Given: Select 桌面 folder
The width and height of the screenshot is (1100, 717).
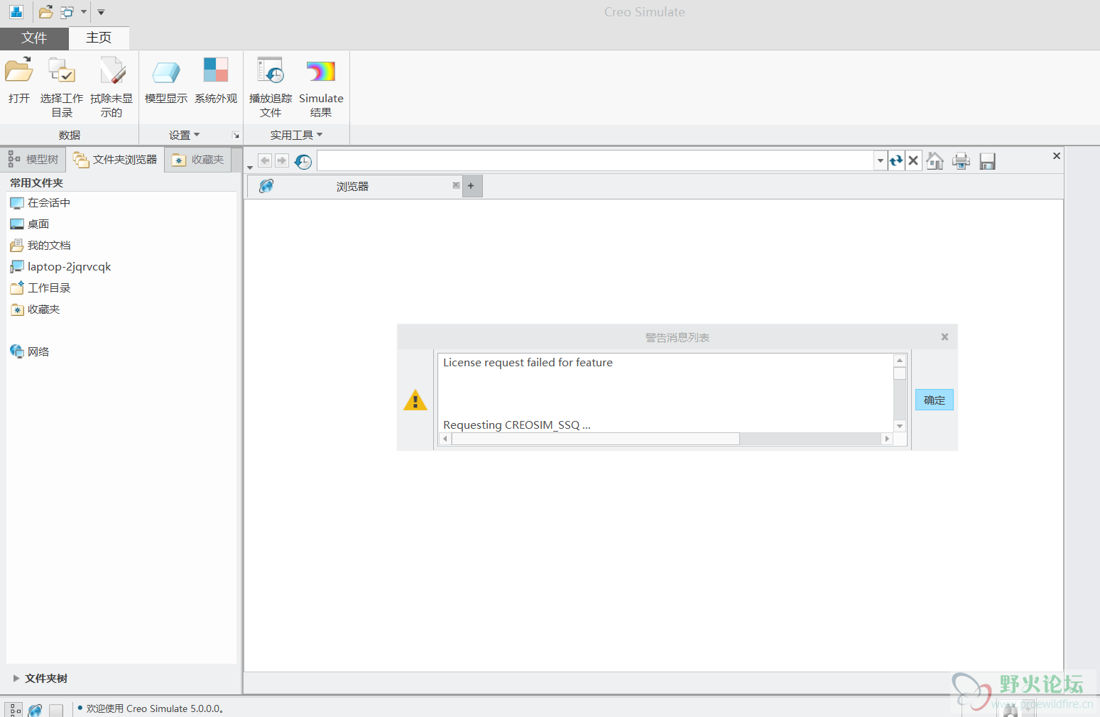Looking at the screenshot, I should (30, 224).
